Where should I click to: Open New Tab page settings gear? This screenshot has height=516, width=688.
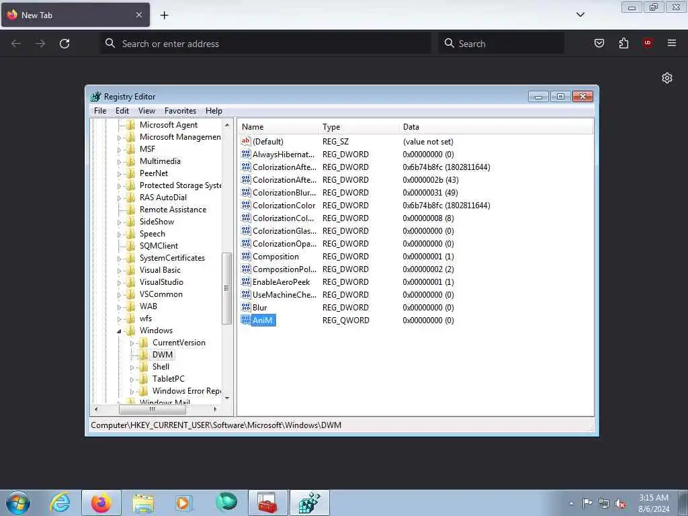click(667, 78)
